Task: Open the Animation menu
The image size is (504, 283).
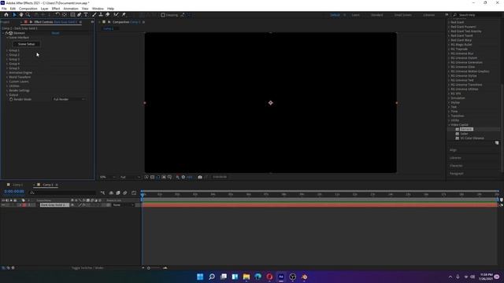Action: 71,9
